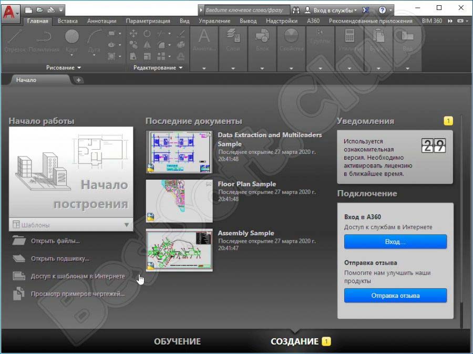Show hidden ribbon tabs double arrow
Screen dimensions: 473x354
450,21
